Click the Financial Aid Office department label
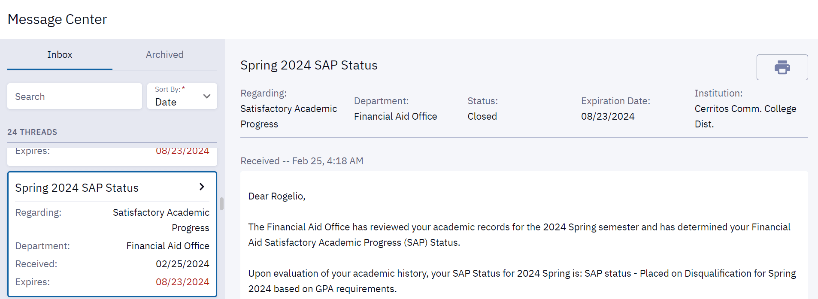The image size is (818, 299). [x=167, y=246]
